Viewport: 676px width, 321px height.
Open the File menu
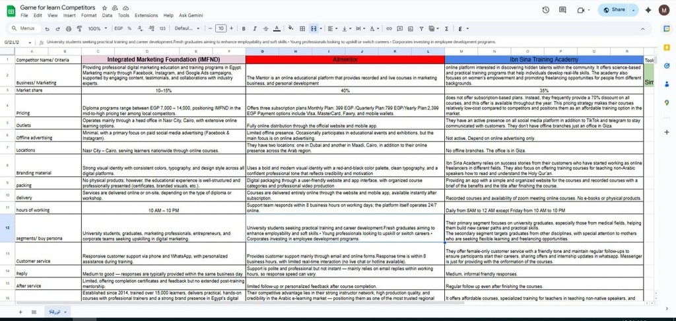[24, 15]
